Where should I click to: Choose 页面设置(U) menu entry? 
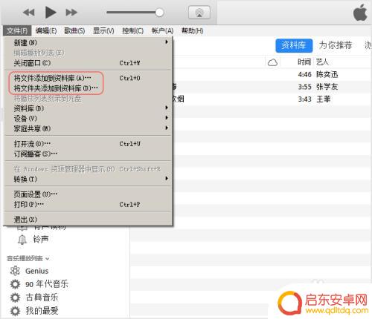89,194
